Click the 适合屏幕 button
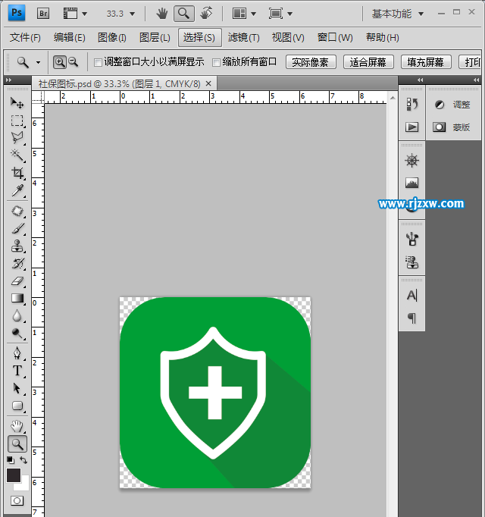This screenshot has width=485, height=517. tap(368, 62)
